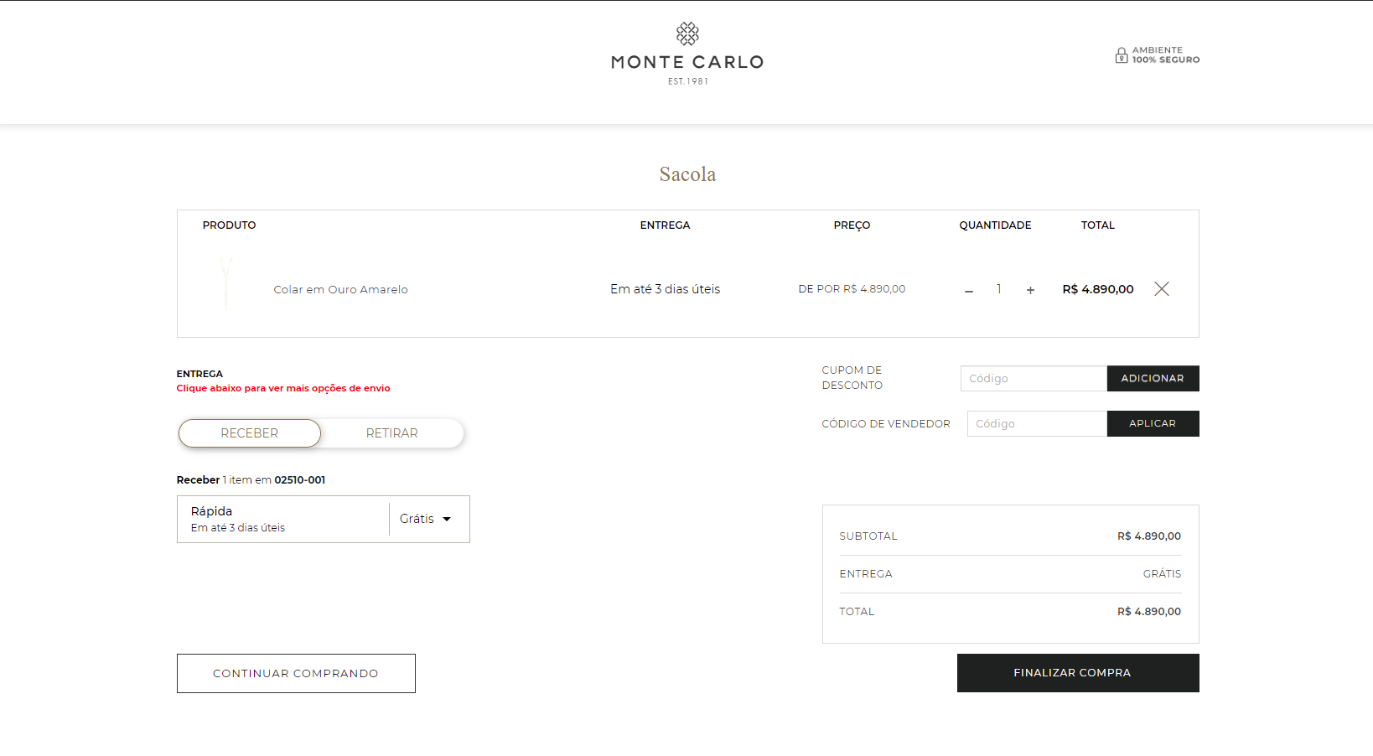
Task: Click the Continuar Comprando button
Action: pyautogui.click(x=296, y=674)
